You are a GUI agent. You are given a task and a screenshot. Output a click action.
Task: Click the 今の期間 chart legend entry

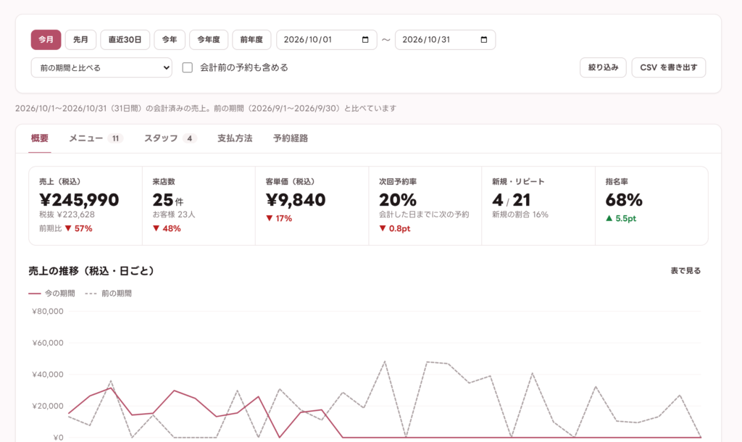(51, 293)
